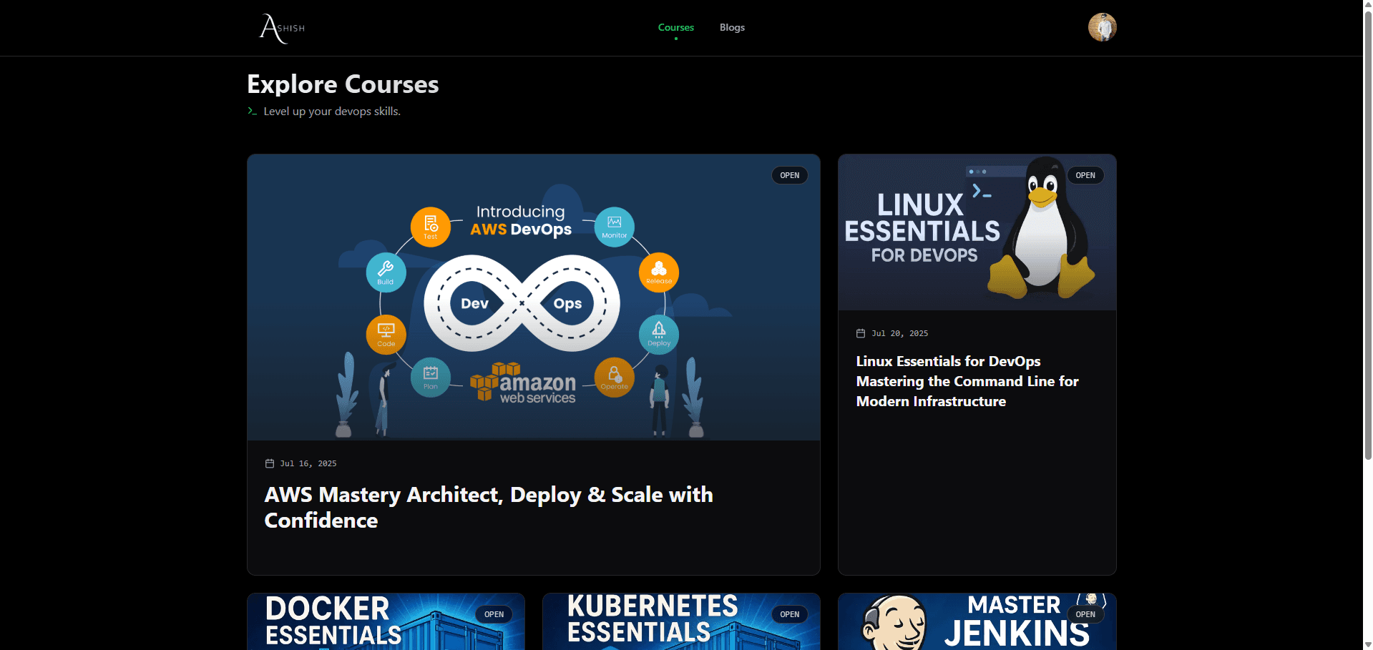Click calendar icon beside Jul 16, 2025
Viewport: 1373px width, 650px height.
pos(270,463)
